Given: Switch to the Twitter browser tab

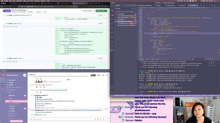Looking at the screenshot, I should [x=16, y=3].
